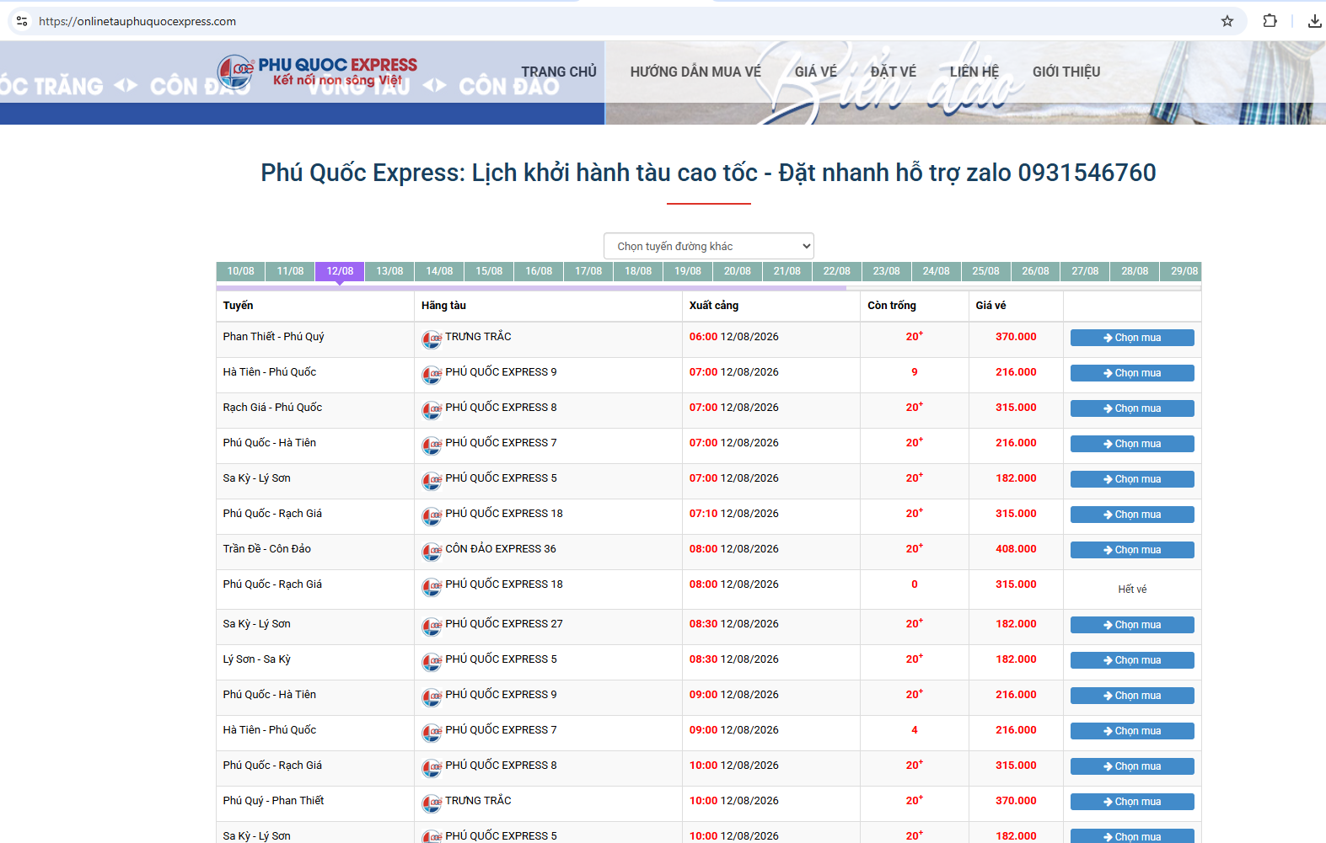Click the logo in the sold-out 08:00 Phú Quốc - Rạch Giá row

point(432,587)
